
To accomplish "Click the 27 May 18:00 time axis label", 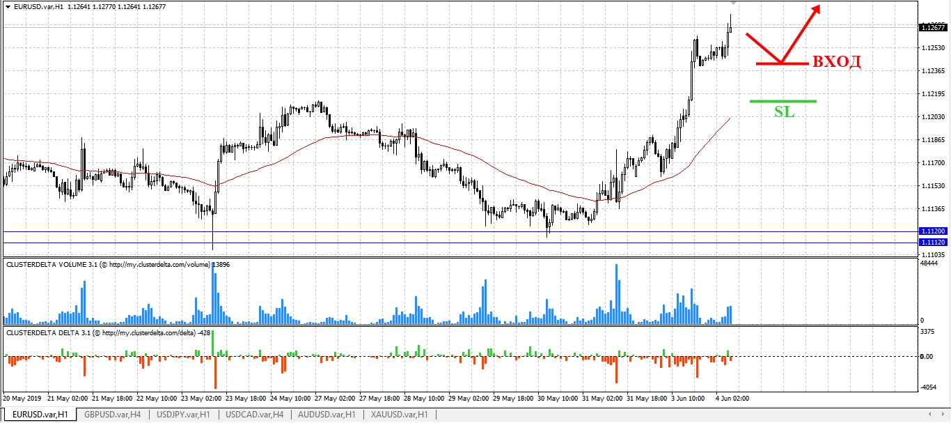I will tap(379, 398).
